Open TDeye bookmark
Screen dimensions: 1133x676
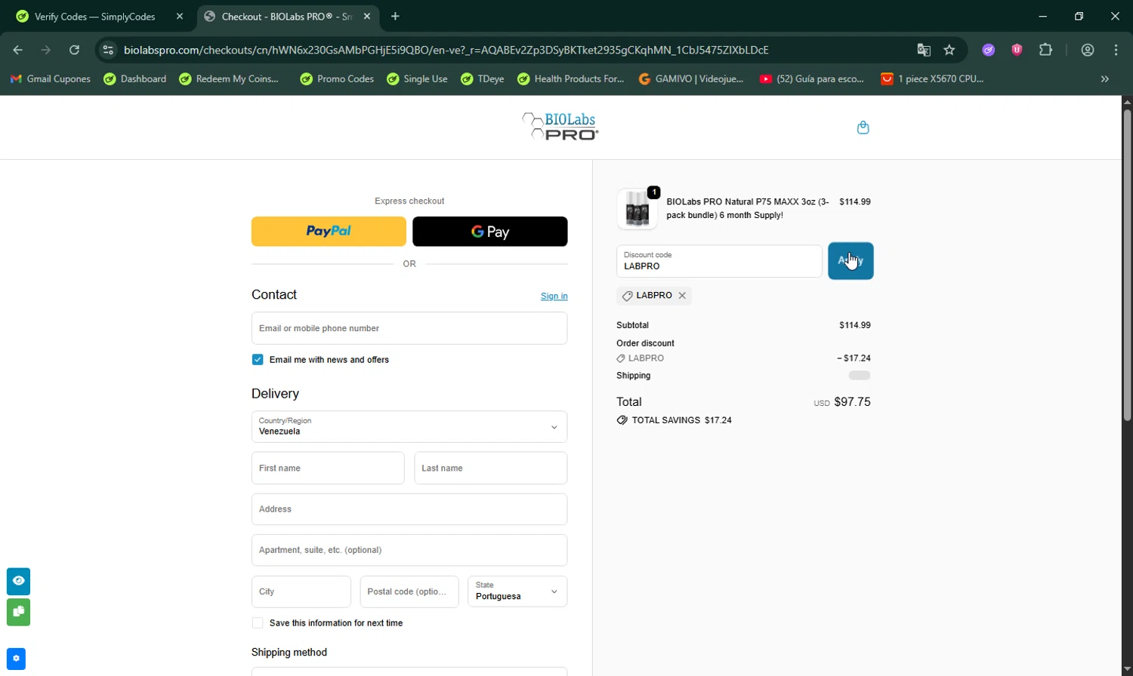point(483,78)
